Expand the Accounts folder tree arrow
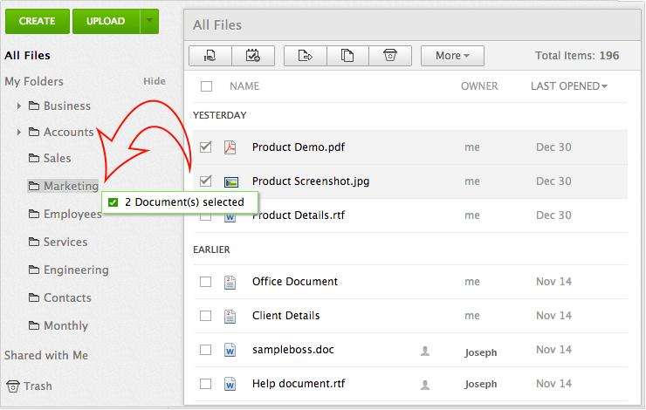 click(19, 132)
